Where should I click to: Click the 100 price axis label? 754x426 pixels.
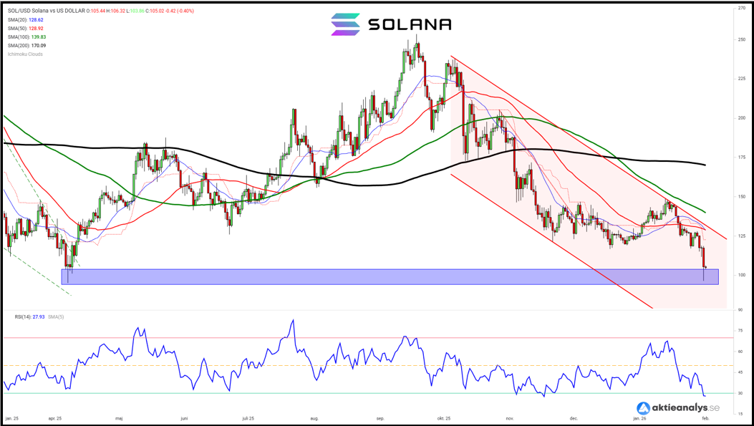click(742, 275)
